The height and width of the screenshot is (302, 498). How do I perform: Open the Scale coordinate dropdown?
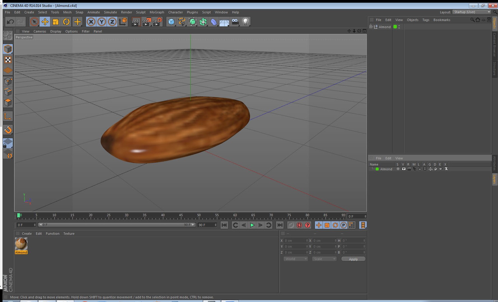point(324,259)
